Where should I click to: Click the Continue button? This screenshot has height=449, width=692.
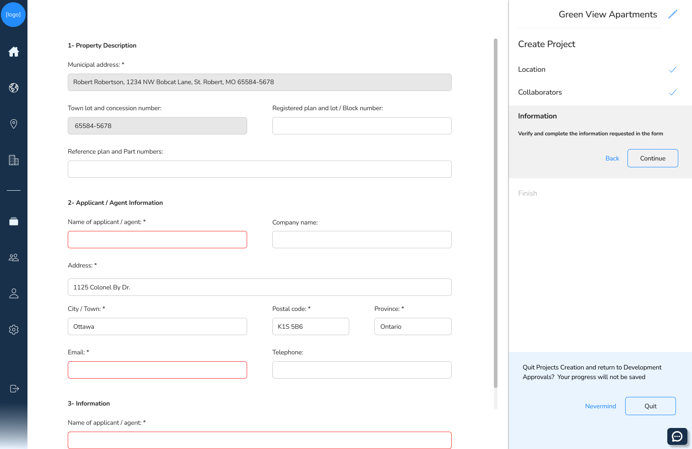pyautogui.click(x=653, y=158)
